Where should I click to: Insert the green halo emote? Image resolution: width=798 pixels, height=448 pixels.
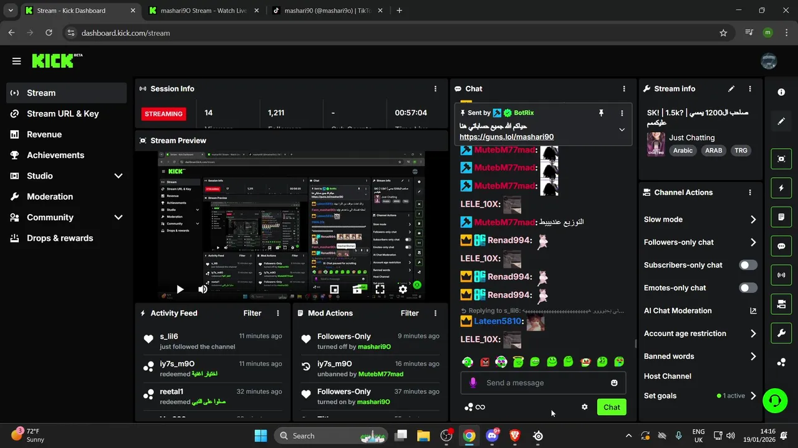pos(518,362)
